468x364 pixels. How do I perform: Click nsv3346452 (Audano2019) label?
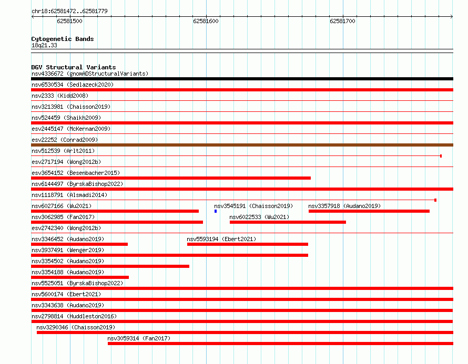[68, 239]
